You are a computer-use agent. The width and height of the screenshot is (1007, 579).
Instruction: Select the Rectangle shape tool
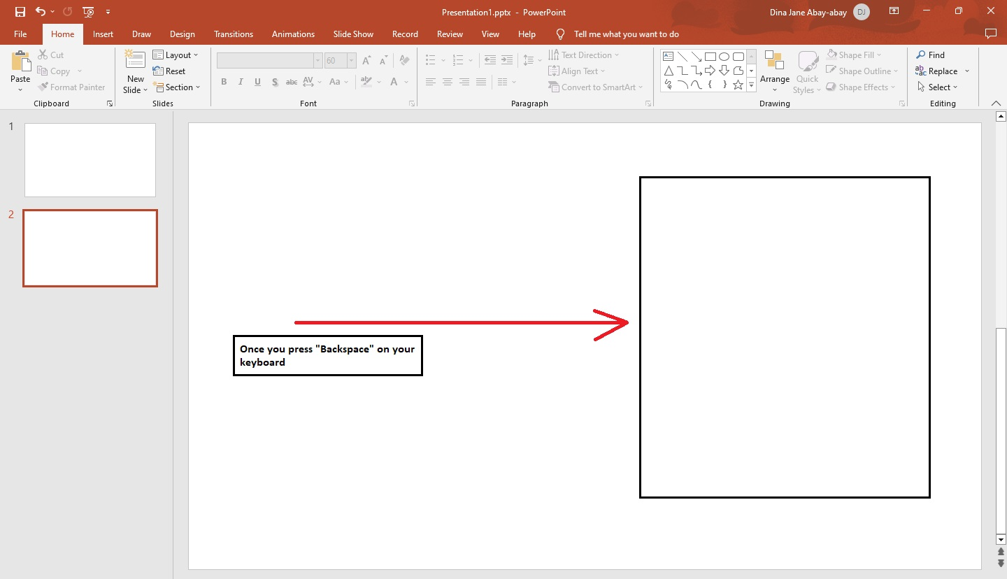(x=710, y=56)
